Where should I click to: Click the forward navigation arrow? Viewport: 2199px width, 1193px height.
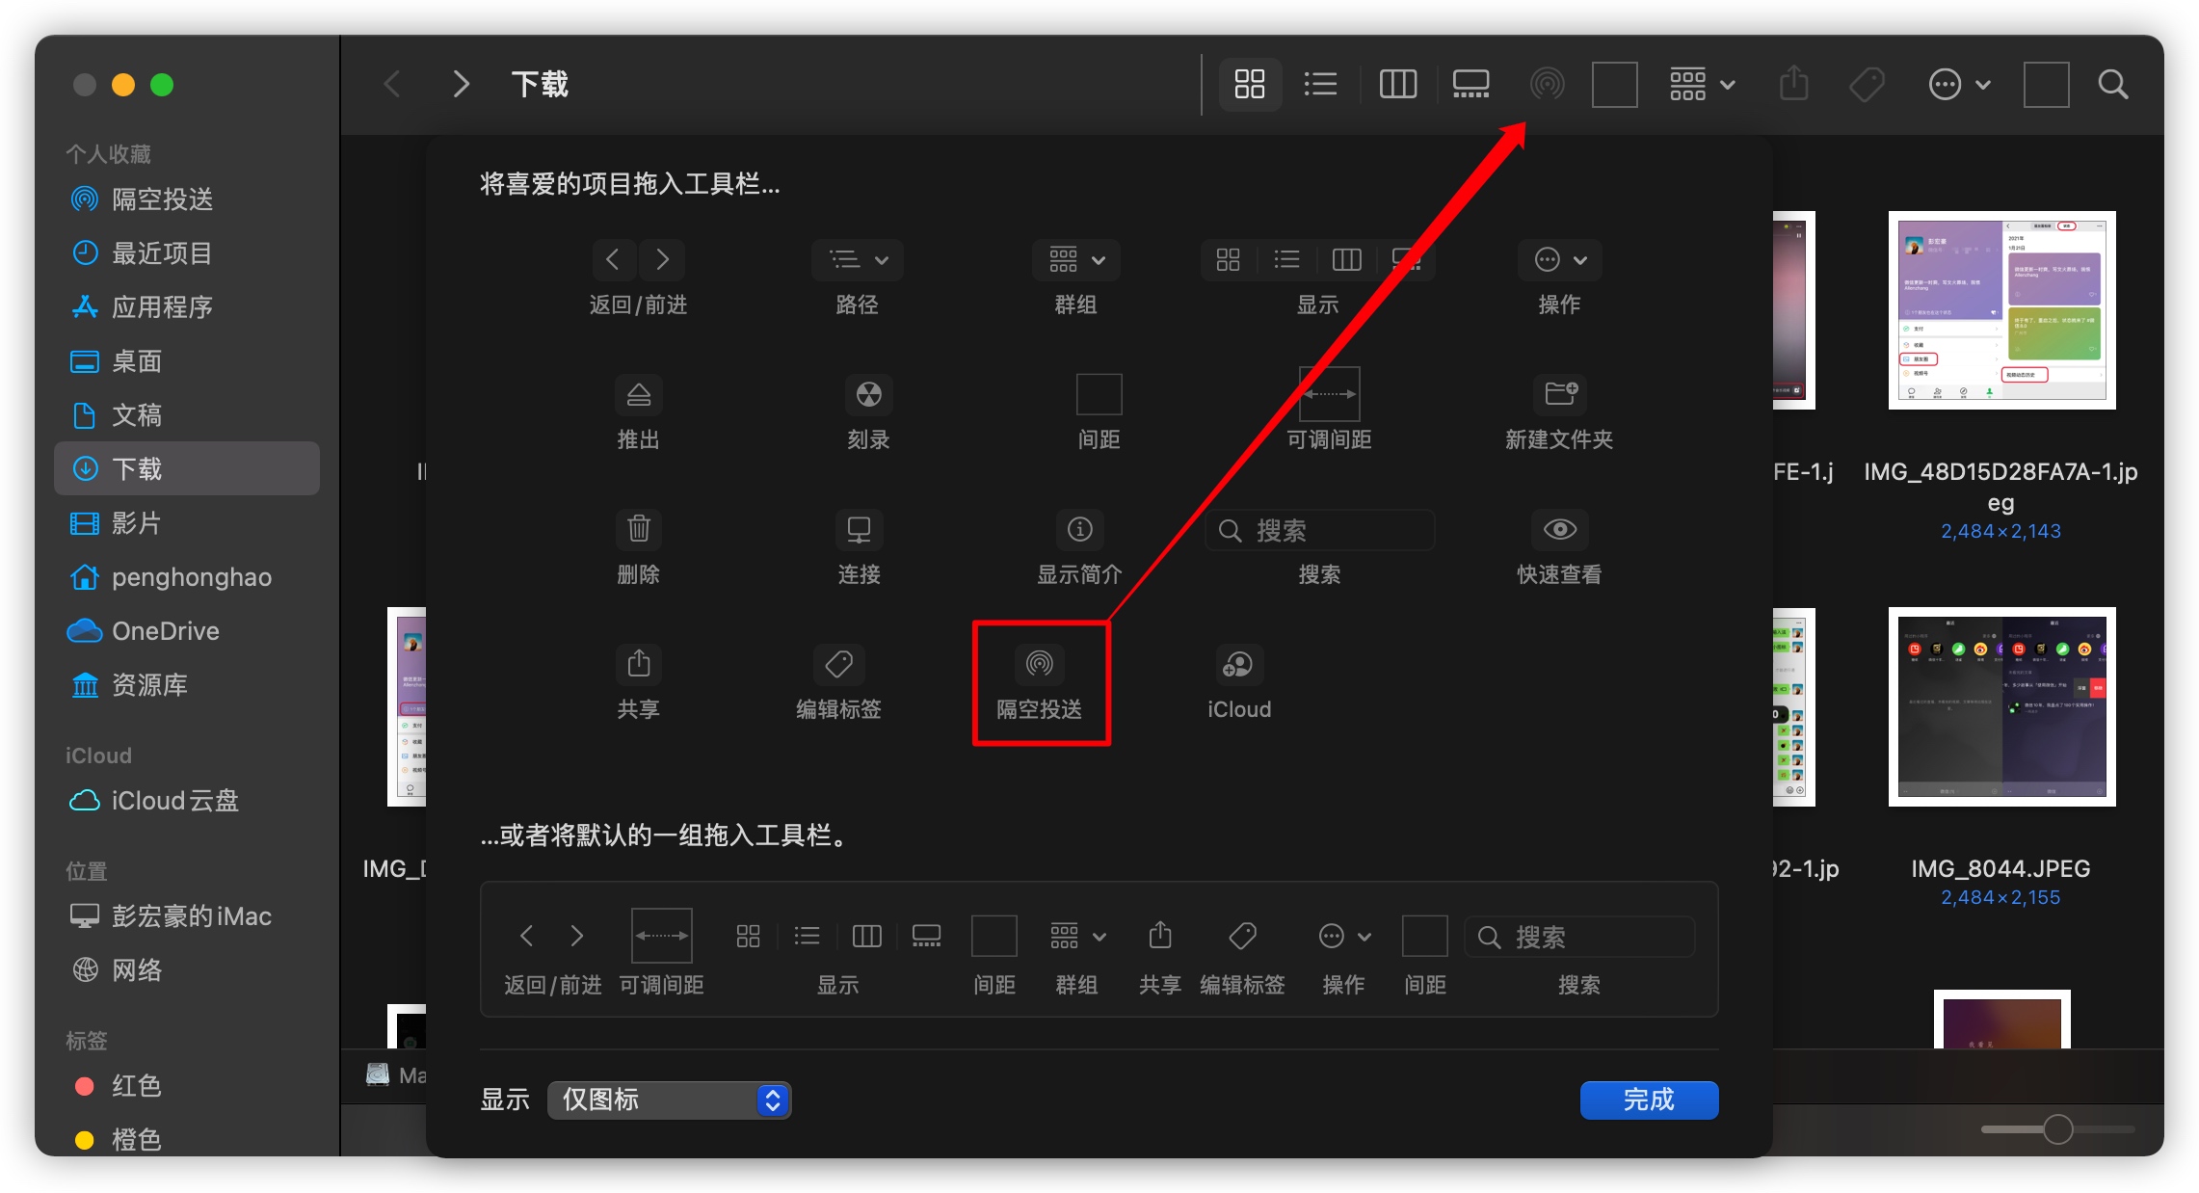(x=461, y=85)
